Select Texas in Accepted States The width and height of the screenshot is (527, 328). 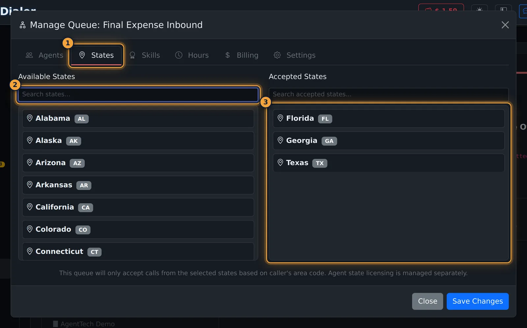pos(389,163)
